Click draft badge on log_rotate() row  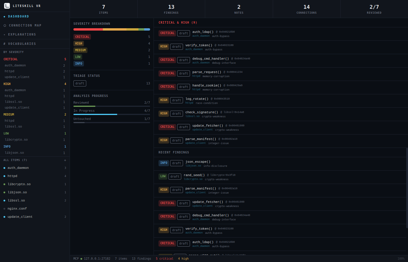click(x=177, y=100)
